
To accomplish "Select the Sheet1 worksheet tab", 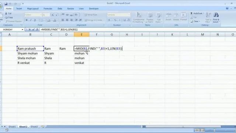I will click(x=12, y=126).
